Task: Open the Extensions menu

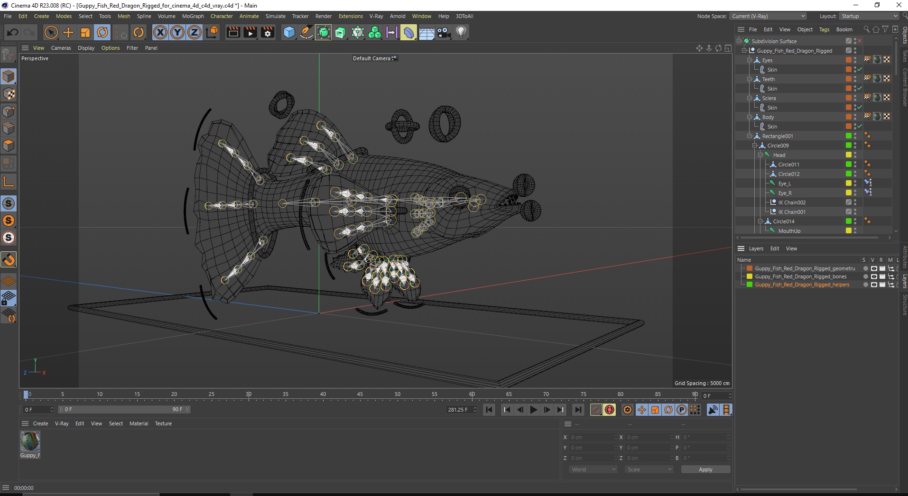Action: coord(351,16)
